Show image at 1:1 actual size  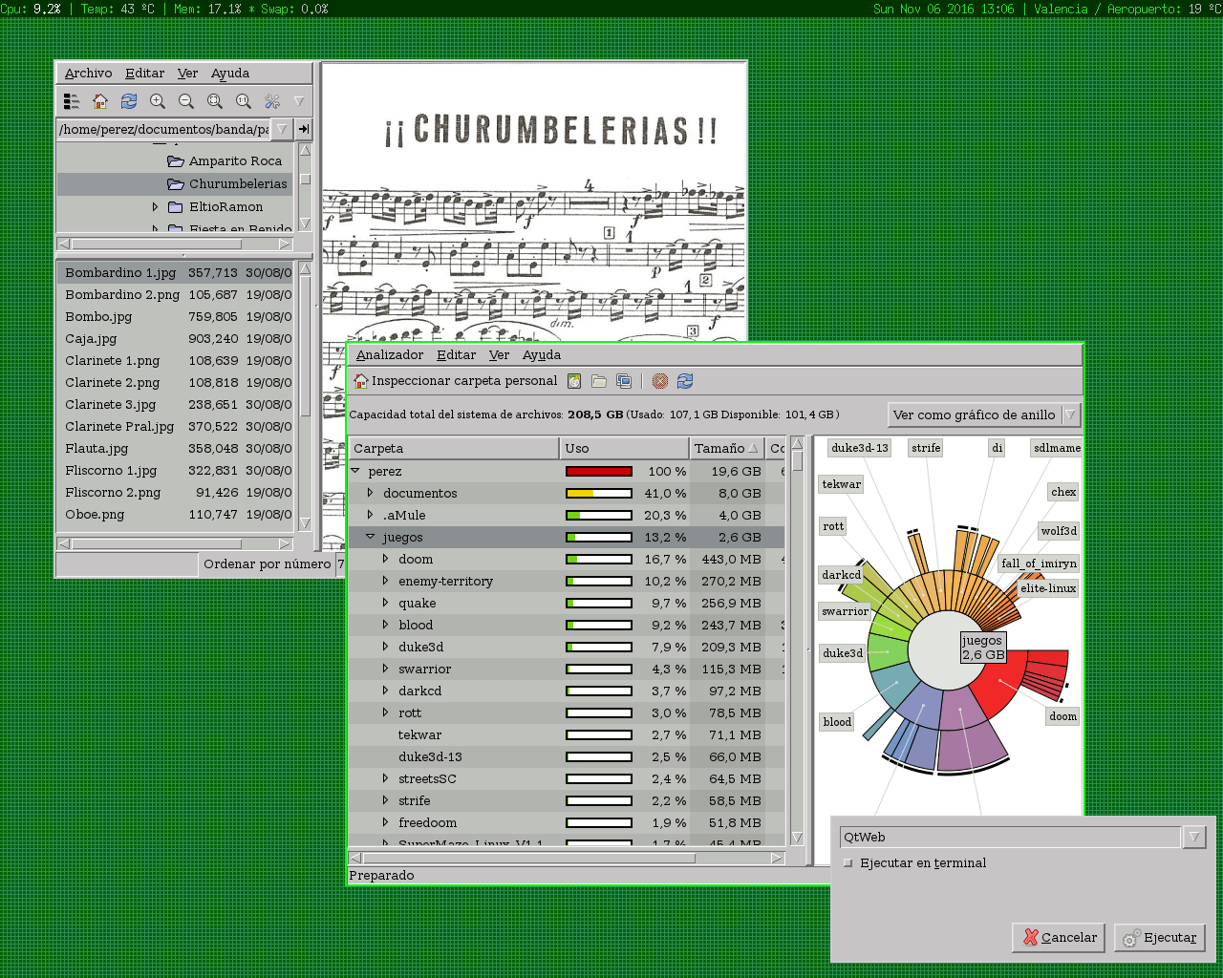[x=244, y=101]
